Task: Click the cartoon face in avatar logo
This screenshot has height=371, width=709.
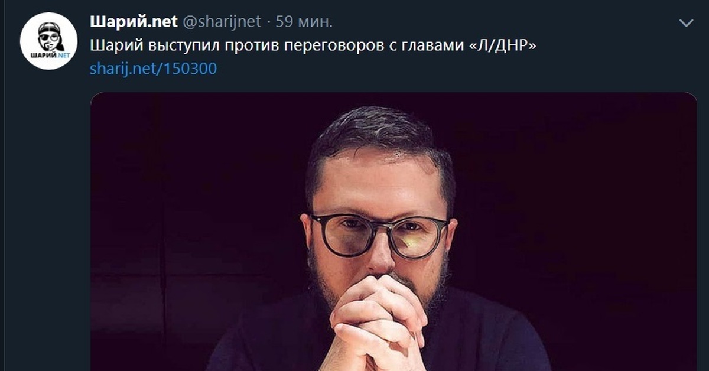Action: click(x=49, y=37)
